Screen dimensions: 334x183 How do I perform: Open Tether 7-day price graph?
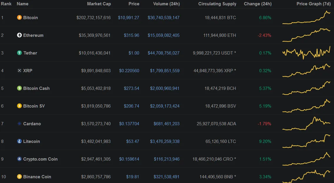point(306,53)
